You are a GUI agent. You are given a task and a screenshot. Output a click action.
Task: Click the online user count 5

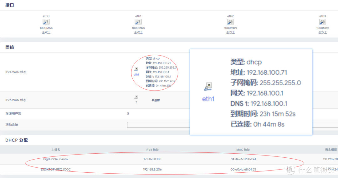coord(128,113)
